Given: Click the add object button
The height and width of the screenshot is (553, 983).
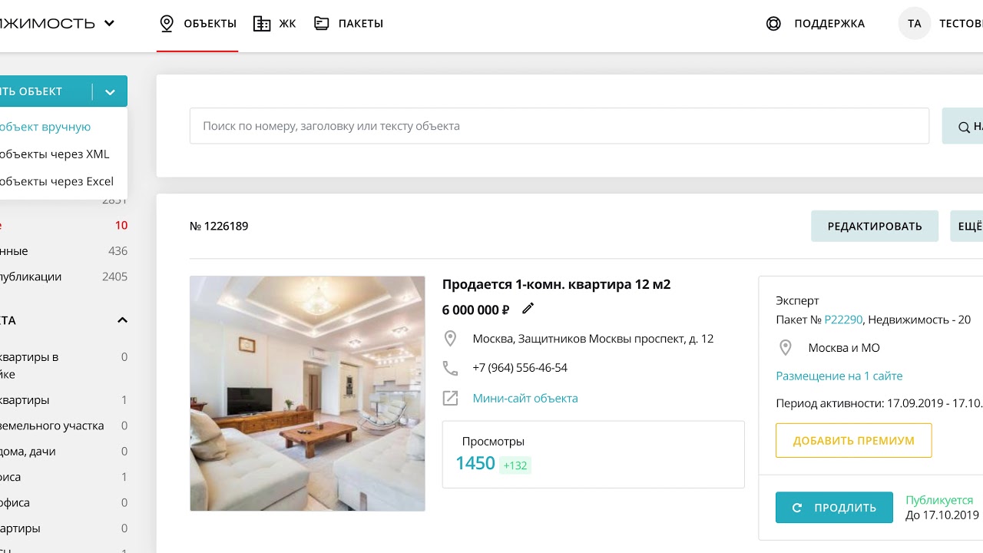Looking at the screenshot, I should 45,91.
